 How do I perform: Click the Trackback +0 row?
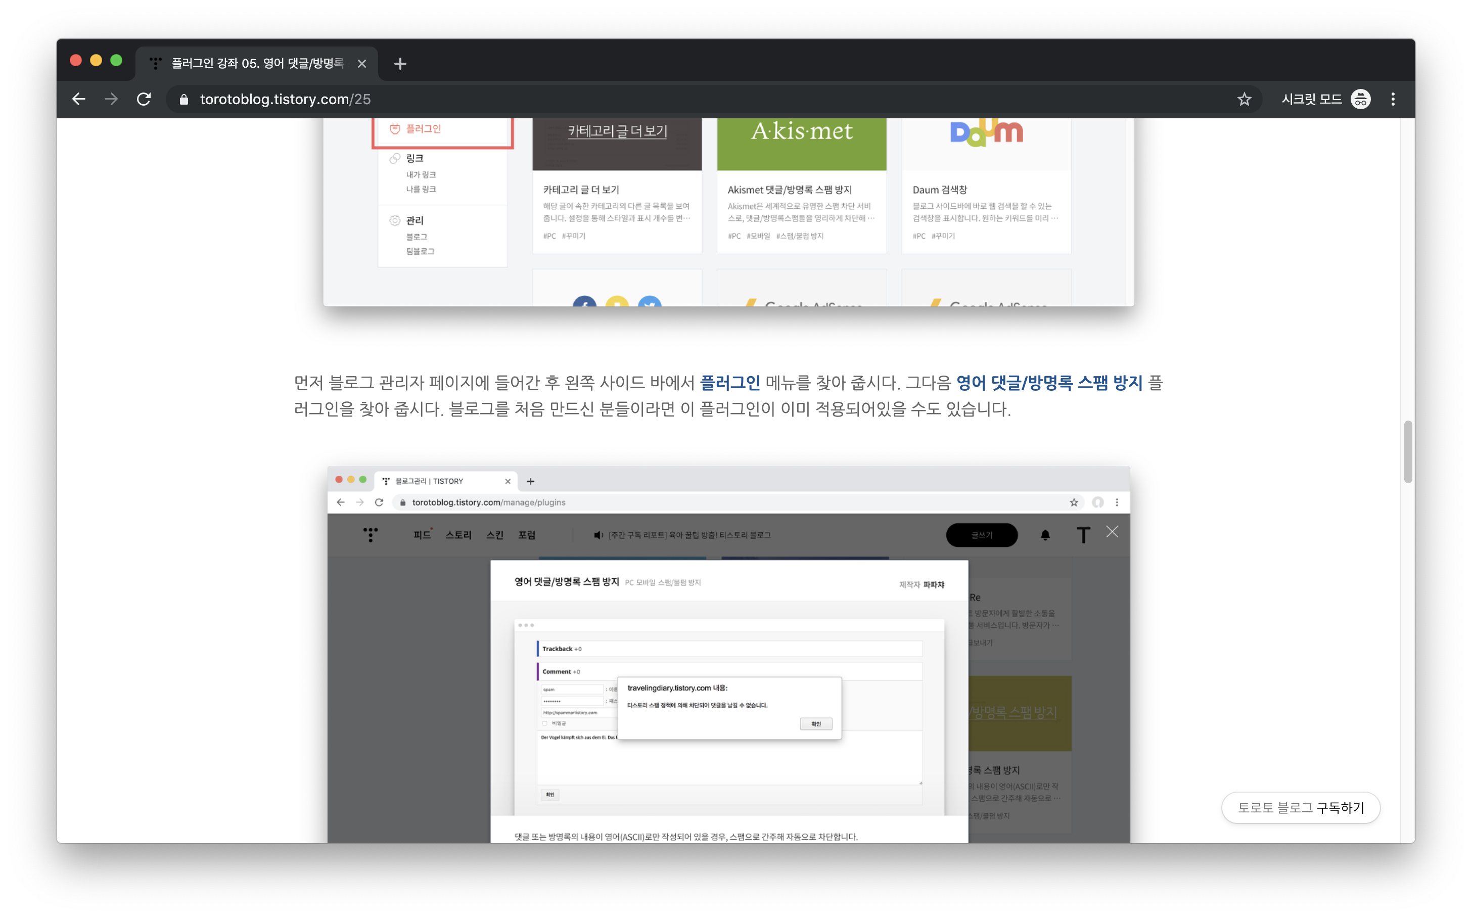coord(729,649)
